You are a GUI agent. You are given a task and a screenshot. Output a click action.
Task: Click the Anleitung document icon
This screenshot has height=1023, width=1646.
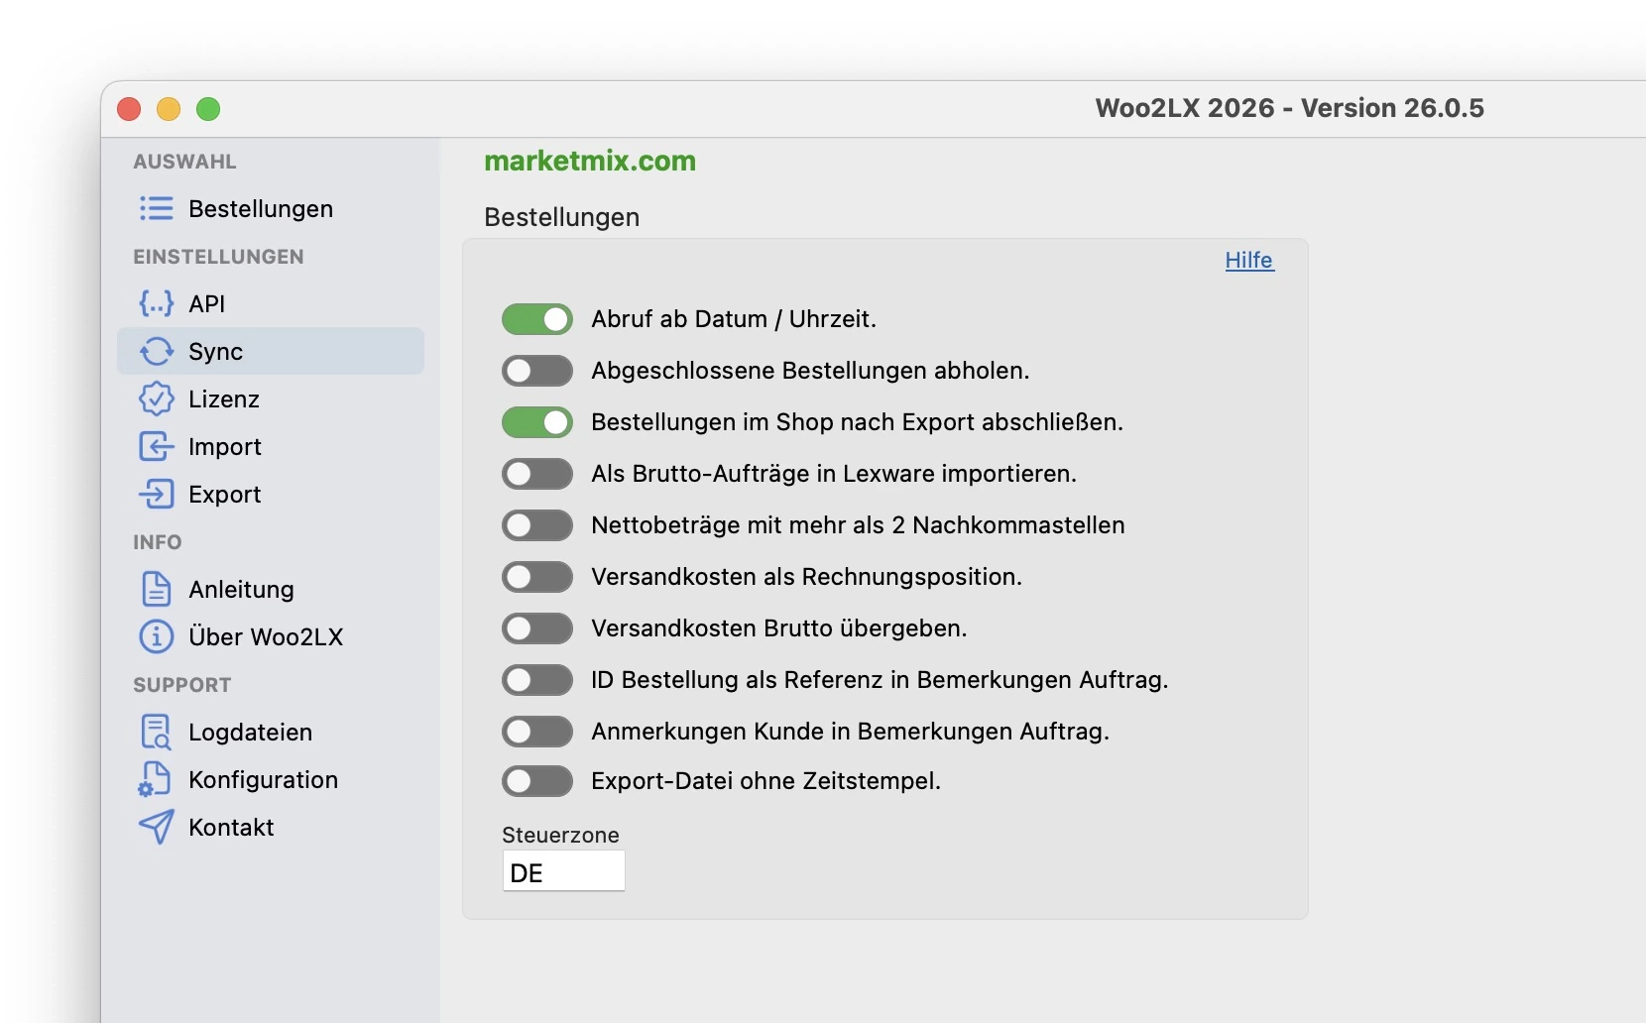point(156,589)
